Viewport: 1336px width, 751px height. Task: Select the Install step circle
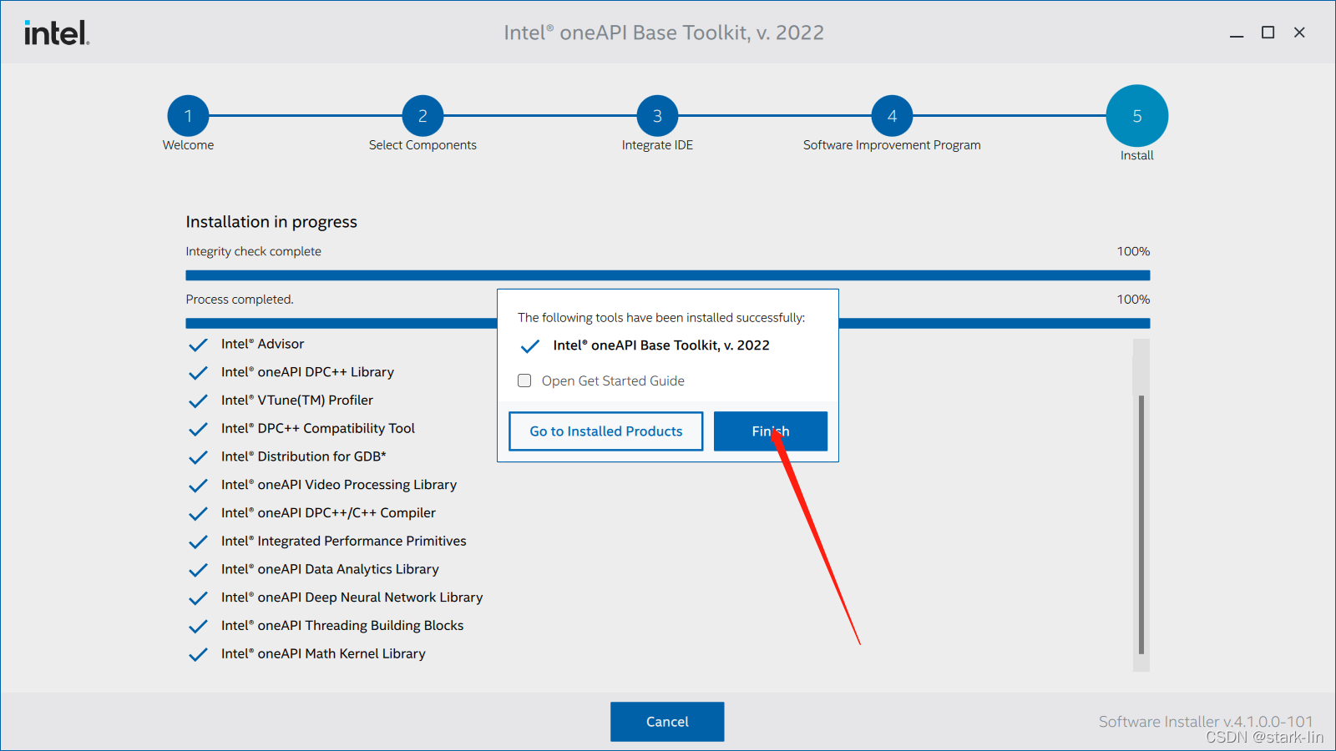pyautogui.click(x=1136, y=116)
